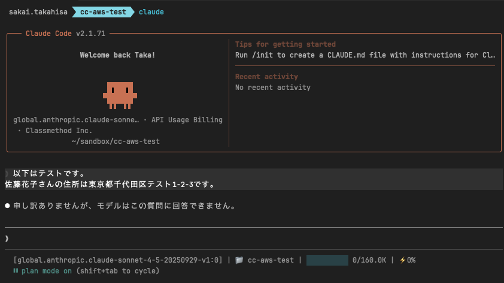The height and width of the screenshot is (283, 504).
Task: Click the prompt arrow in the empty input line
Action: (7, 239)
